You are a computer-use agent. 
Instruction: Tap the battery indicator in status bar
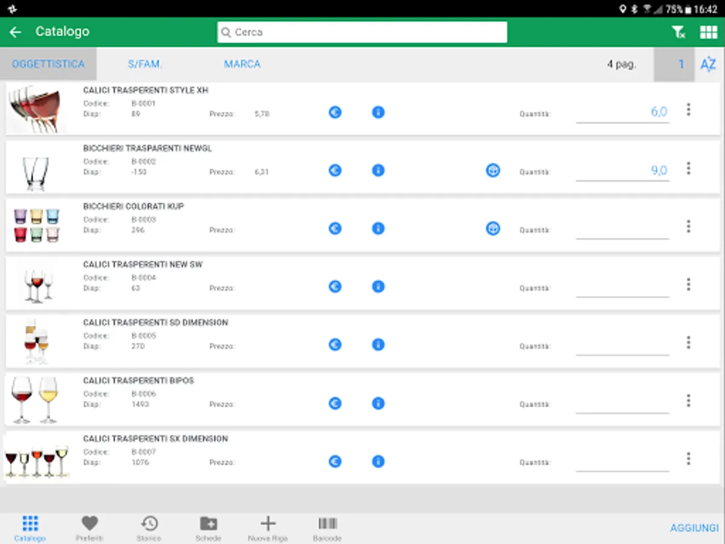(688, 9)
